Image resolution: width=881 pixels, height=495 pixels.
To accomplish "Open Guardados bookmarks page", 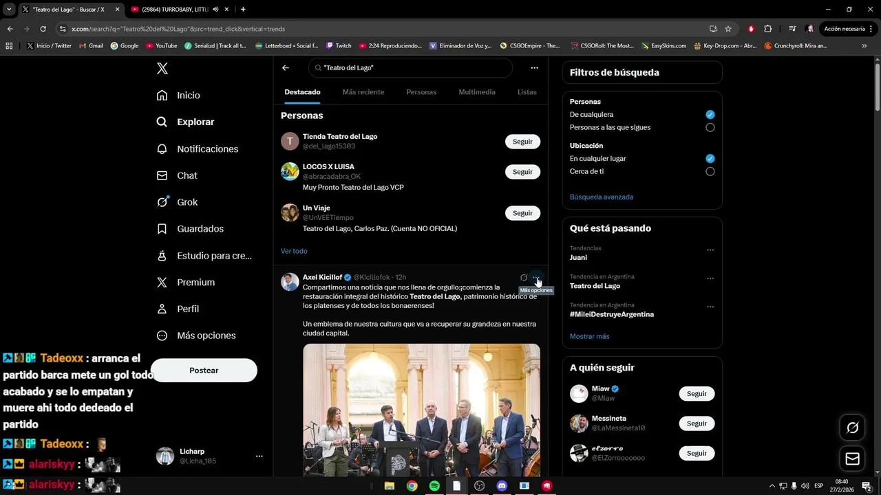I will click(190, 229).
